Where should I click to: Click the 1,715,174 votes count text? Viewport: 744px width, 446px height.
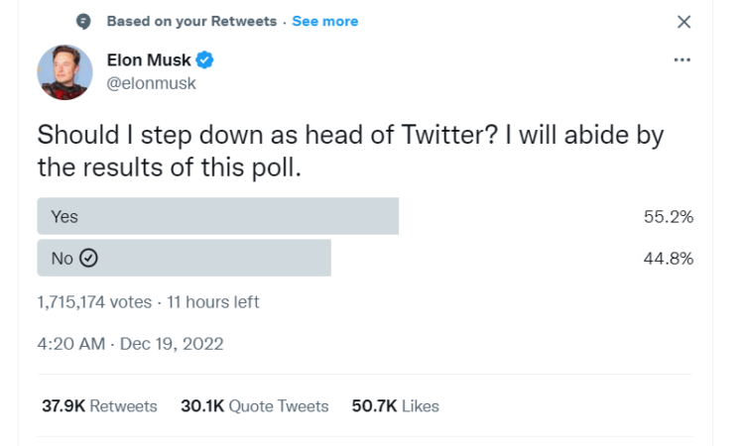94,302
